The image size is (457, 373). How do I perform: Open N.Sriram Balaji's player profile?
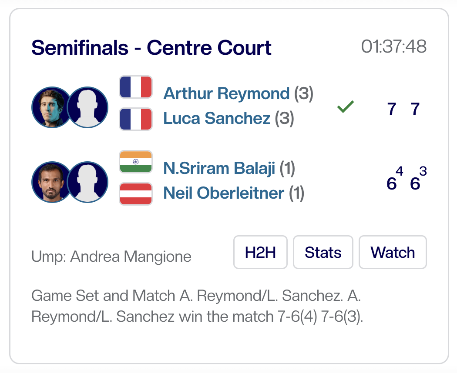(x=219, y=168)
